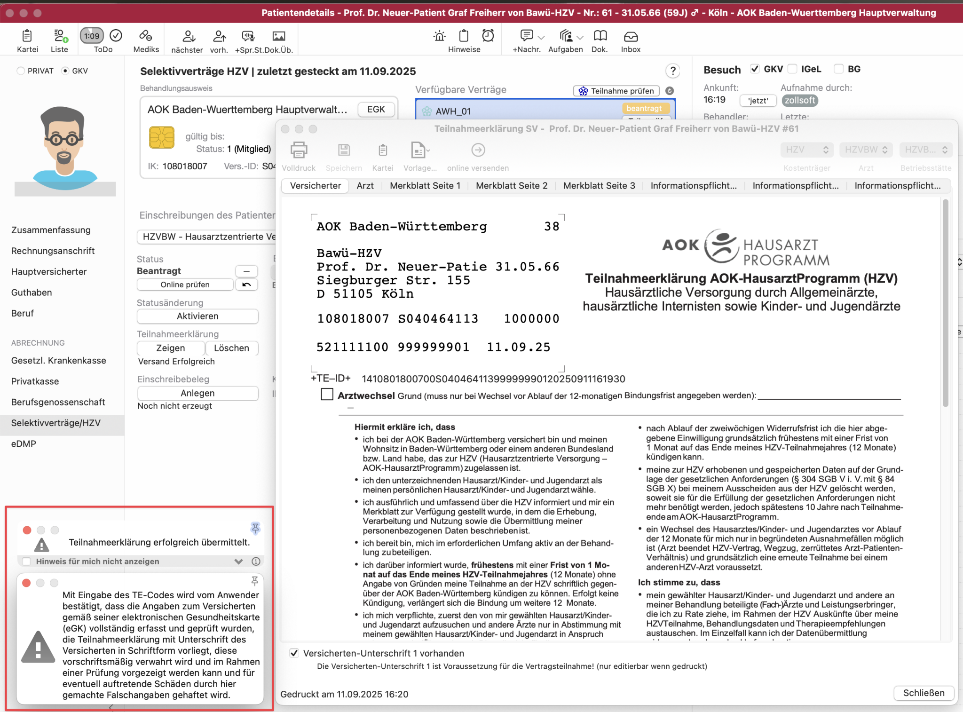Screen dimensions: 963x712
Task: Toggle Versicherten-Unterschrift 1 vorhanden checkbox
Action: coord(294,653)
